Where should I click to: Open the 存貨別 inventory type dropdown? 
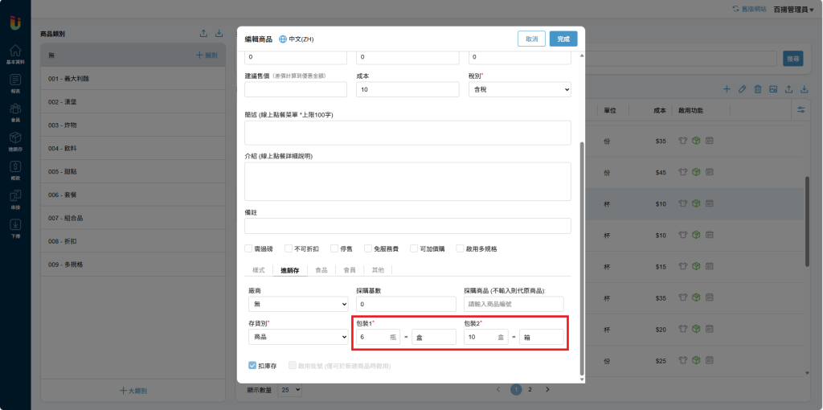(298, 337)
